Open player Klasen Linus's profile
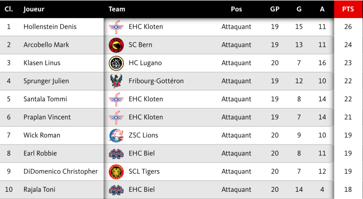Viewport: 363px width, 199px height. 42,63
